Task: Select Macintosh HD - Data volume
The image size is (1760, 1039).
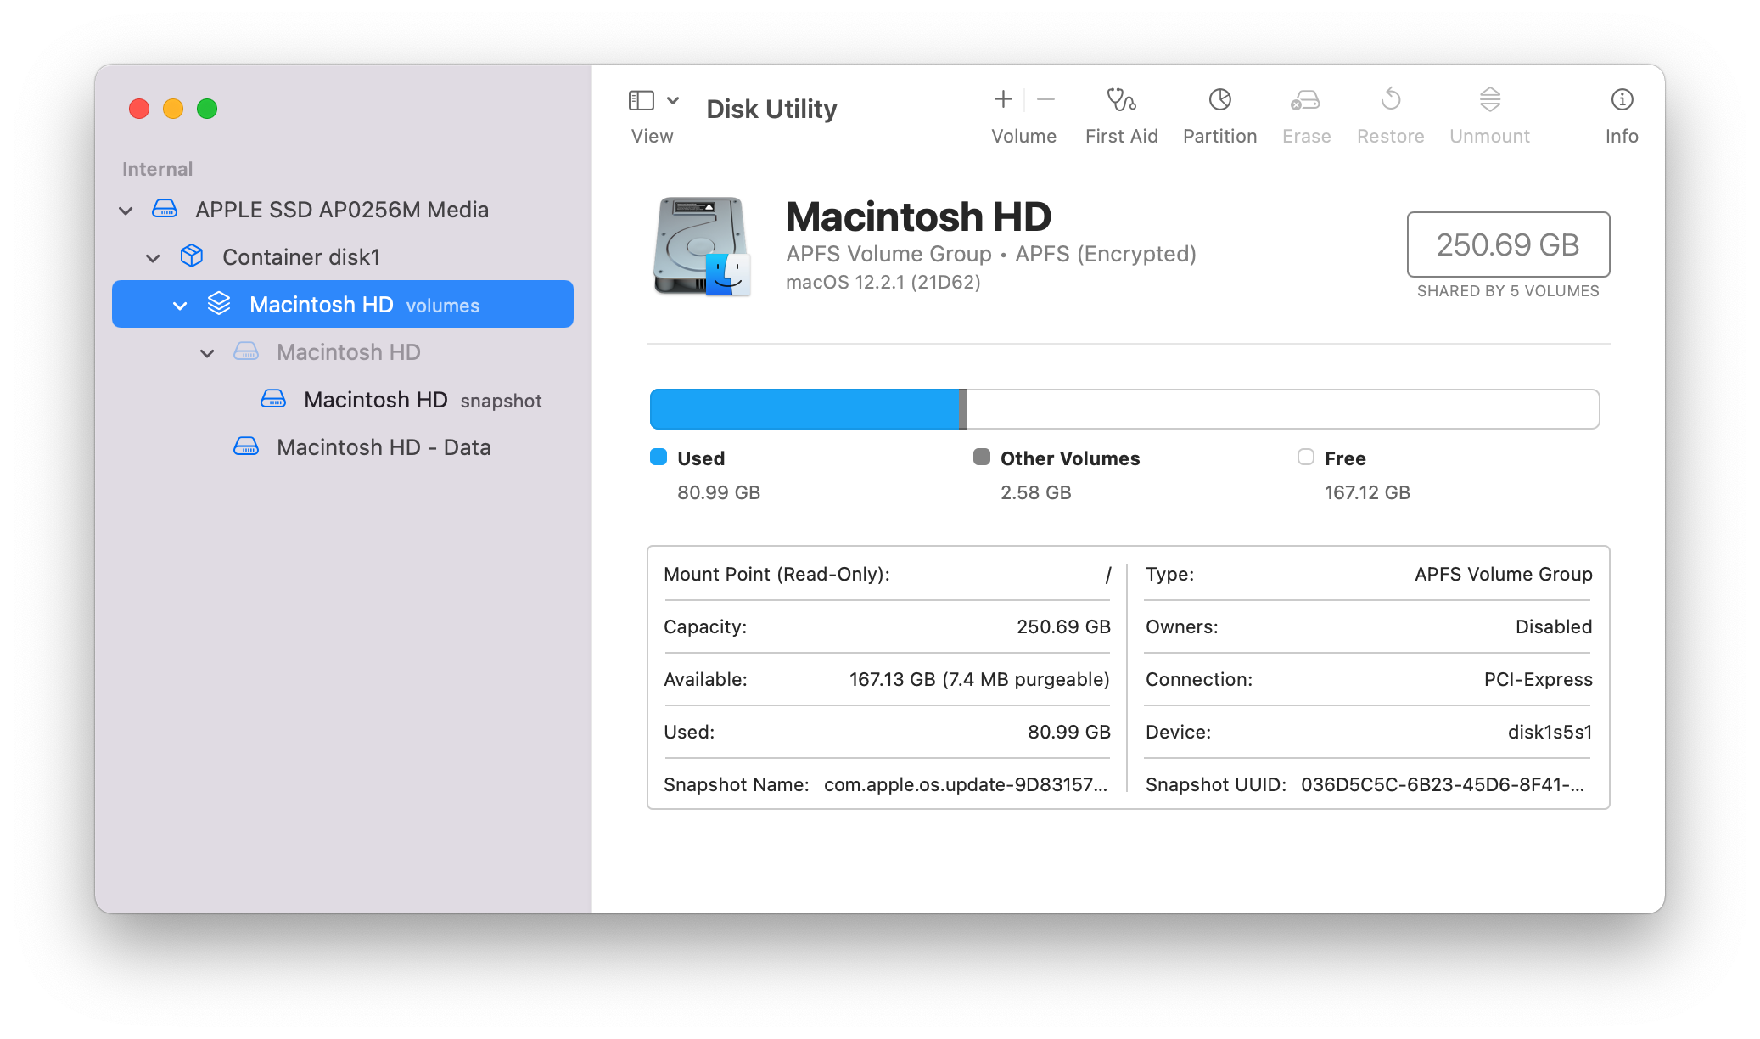Action: click(384, 447)
